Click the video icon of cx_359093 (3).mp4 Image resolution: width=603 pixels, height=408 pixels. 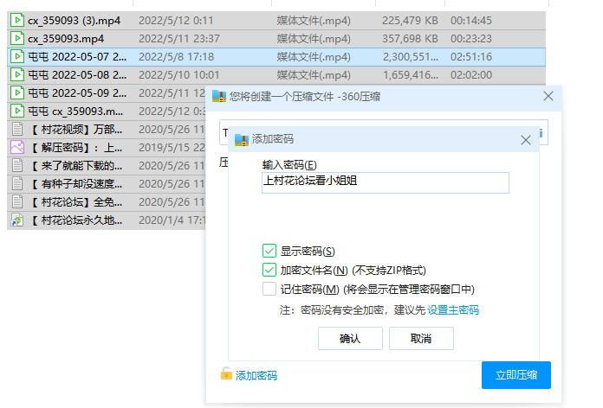16,20
